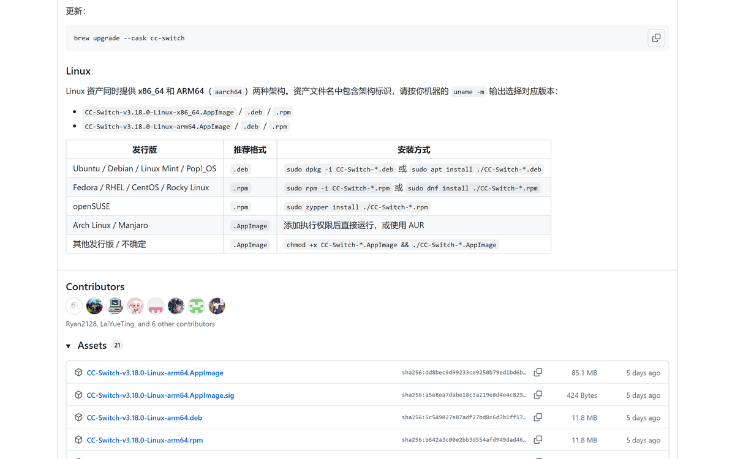Click the openSUSE table cell
Image resolution: width=735 pixels, height=459 pixels.
(145, 206)
